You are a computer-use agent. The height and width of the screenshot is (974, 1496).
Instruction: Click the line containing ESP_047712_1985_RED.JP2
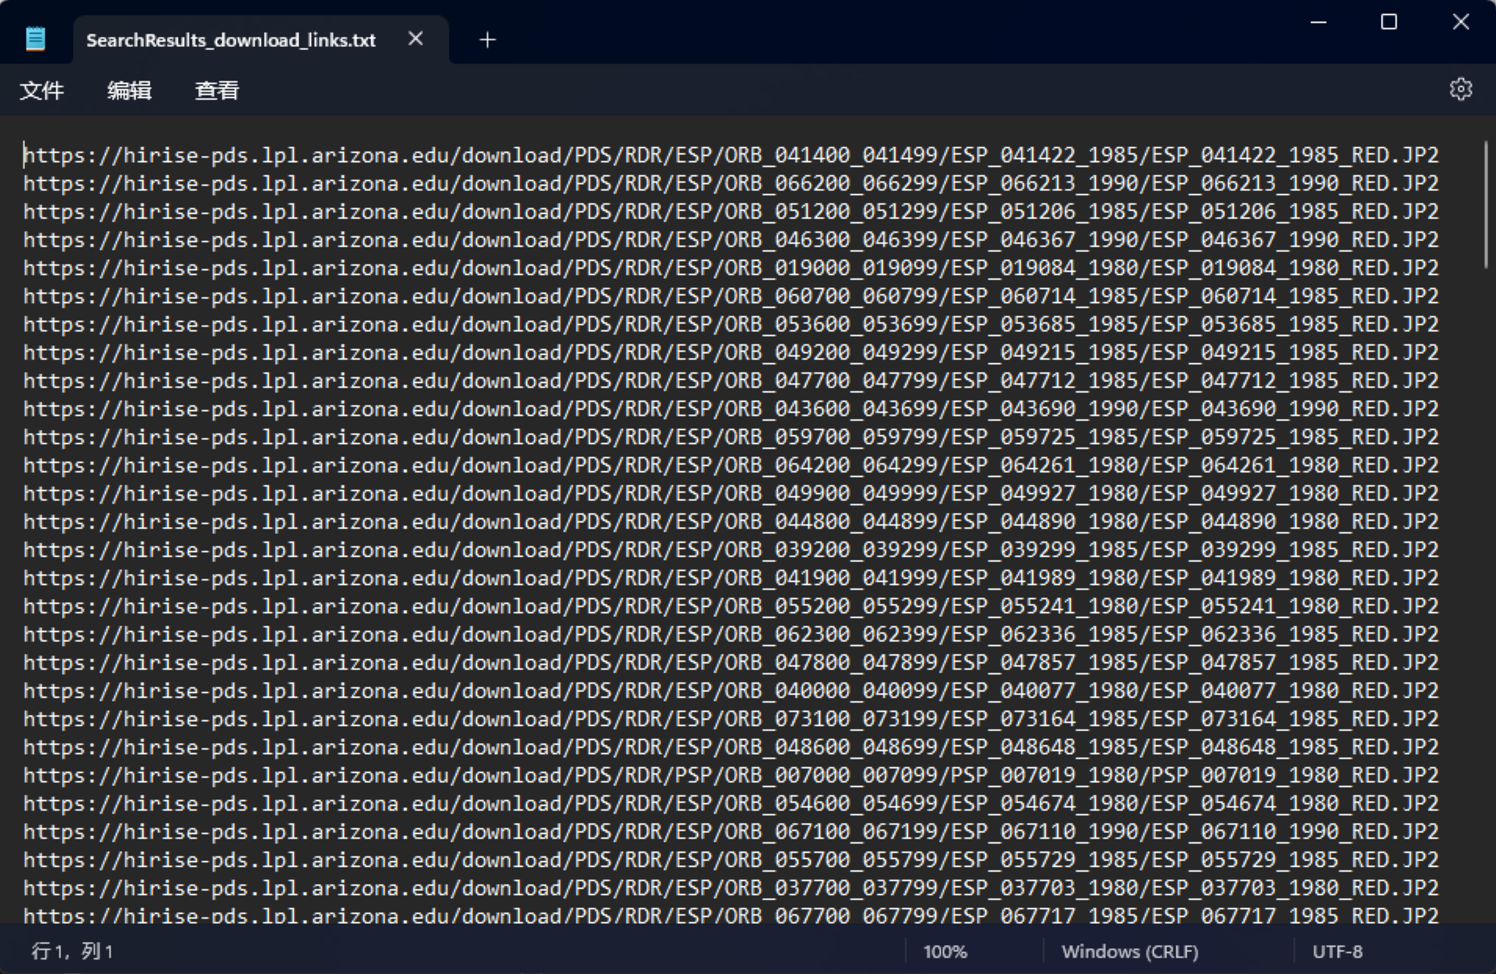coord(731,381)
